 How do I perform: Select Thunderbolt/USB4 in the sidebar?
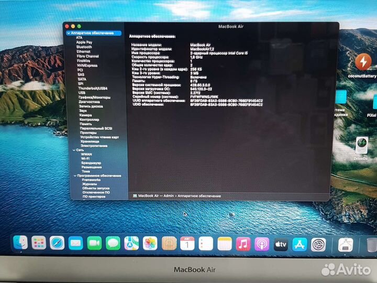[93, 89]
